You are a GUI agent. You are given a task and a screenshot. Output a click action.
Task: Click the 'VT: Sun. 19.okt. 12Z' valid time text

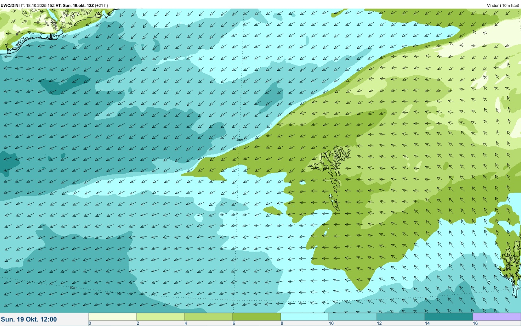74,5
